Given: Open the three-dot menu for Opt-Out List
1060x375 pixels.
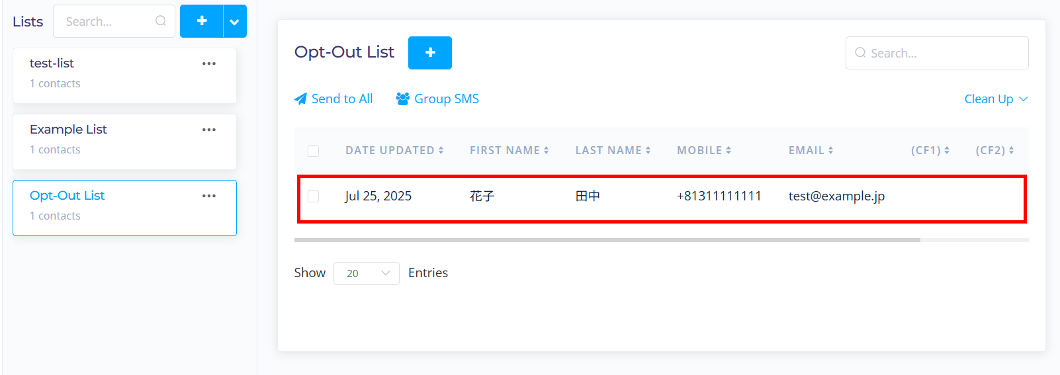Looking at the screenshot, I should (x=209, y=196).
